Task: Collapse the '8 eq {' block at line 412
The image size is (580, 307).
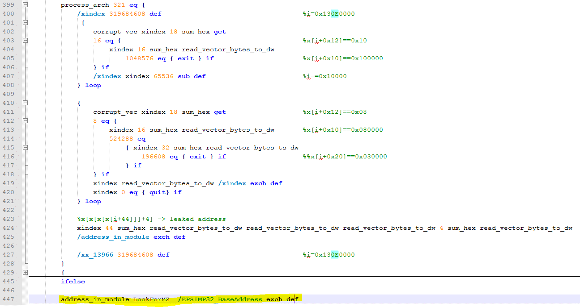Action: [x=25, y=121]
